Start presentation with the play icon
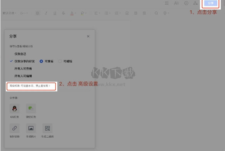Screen dimensions: 225x151 (x=186, y=3)
